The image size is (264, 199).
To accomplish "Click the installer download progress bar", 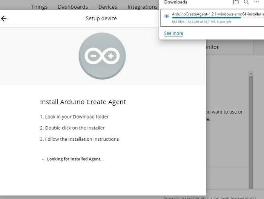I will [x=218, y=17].
